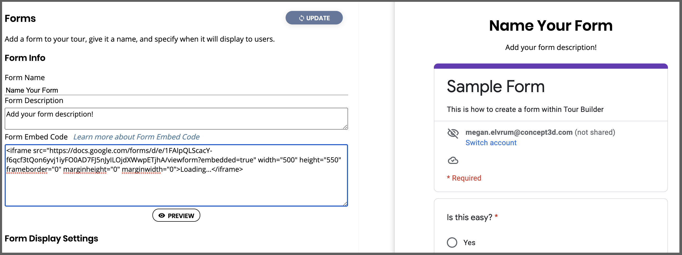The image size is (682, 255).
Task: Click the Form Display Settings heading
Action: pyautogui.click(x=51, y=239)
